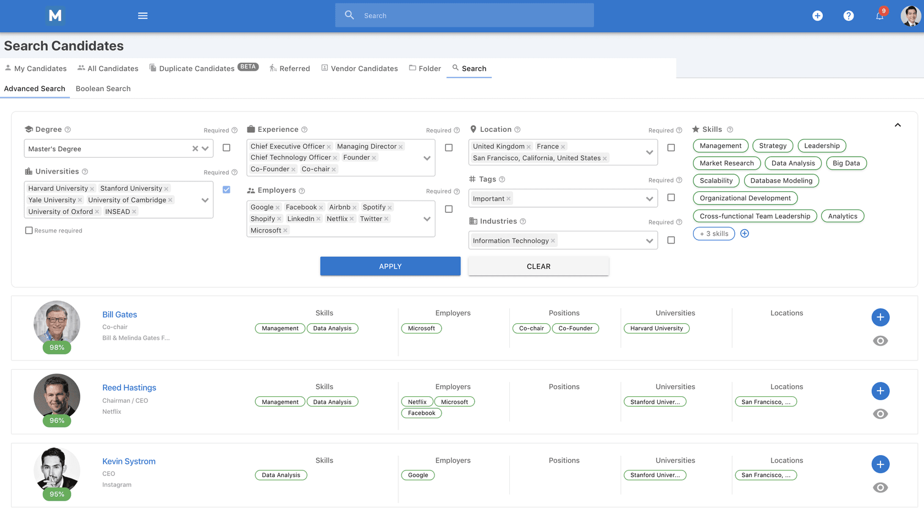Viewport: 924px width, 510px height.
Task: Click the APPLY button
Action: pyautogui.click(x=391, y=267)
